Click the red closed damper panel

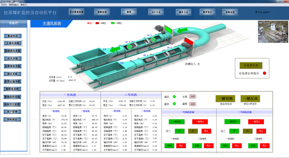[189, 41]
